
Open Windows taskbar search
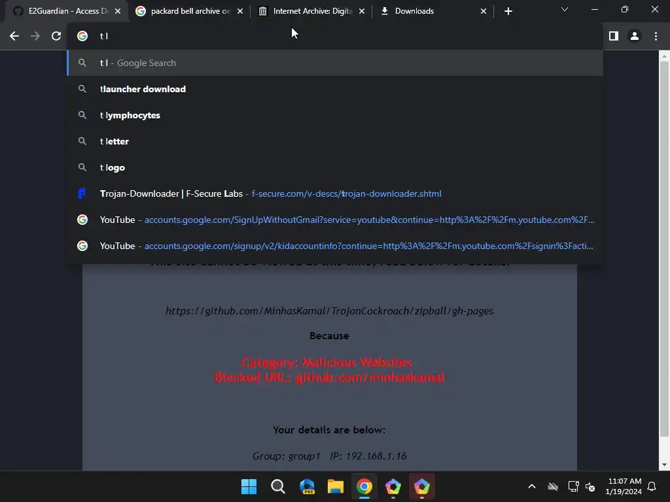(x=277, y=486)
